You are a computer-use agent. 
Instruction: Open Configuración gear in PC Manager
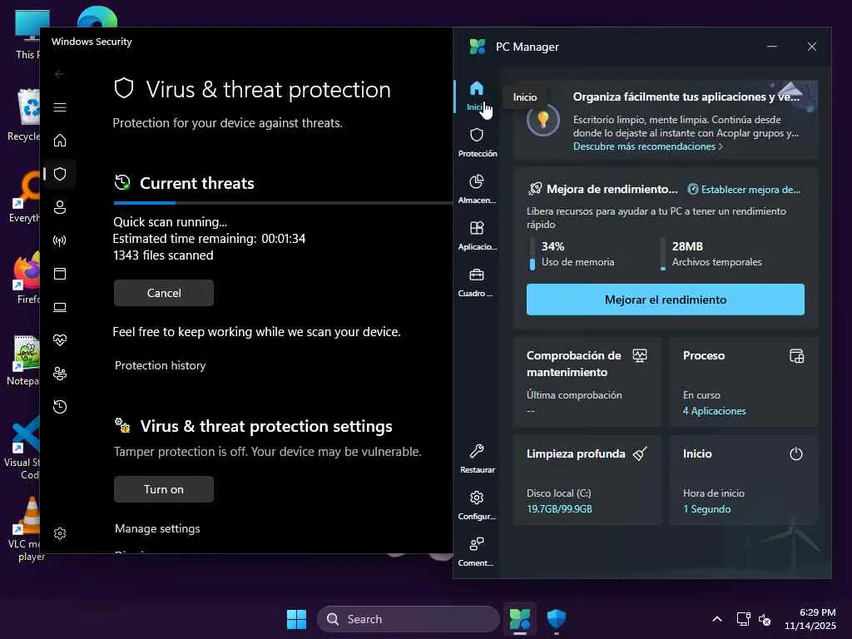pos(477,505)
